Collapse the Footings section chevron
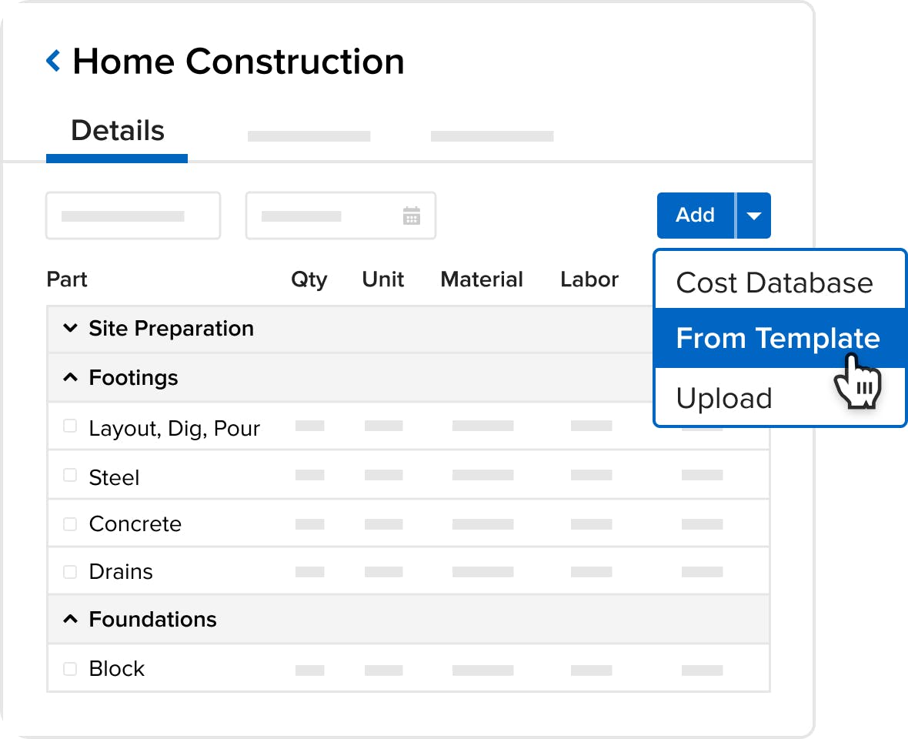The image size is (908, 739). [70, 378]
